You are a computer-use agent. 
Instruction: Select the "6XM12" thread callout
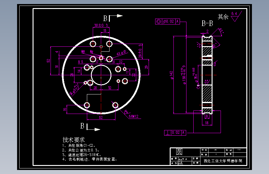point(133,116)
